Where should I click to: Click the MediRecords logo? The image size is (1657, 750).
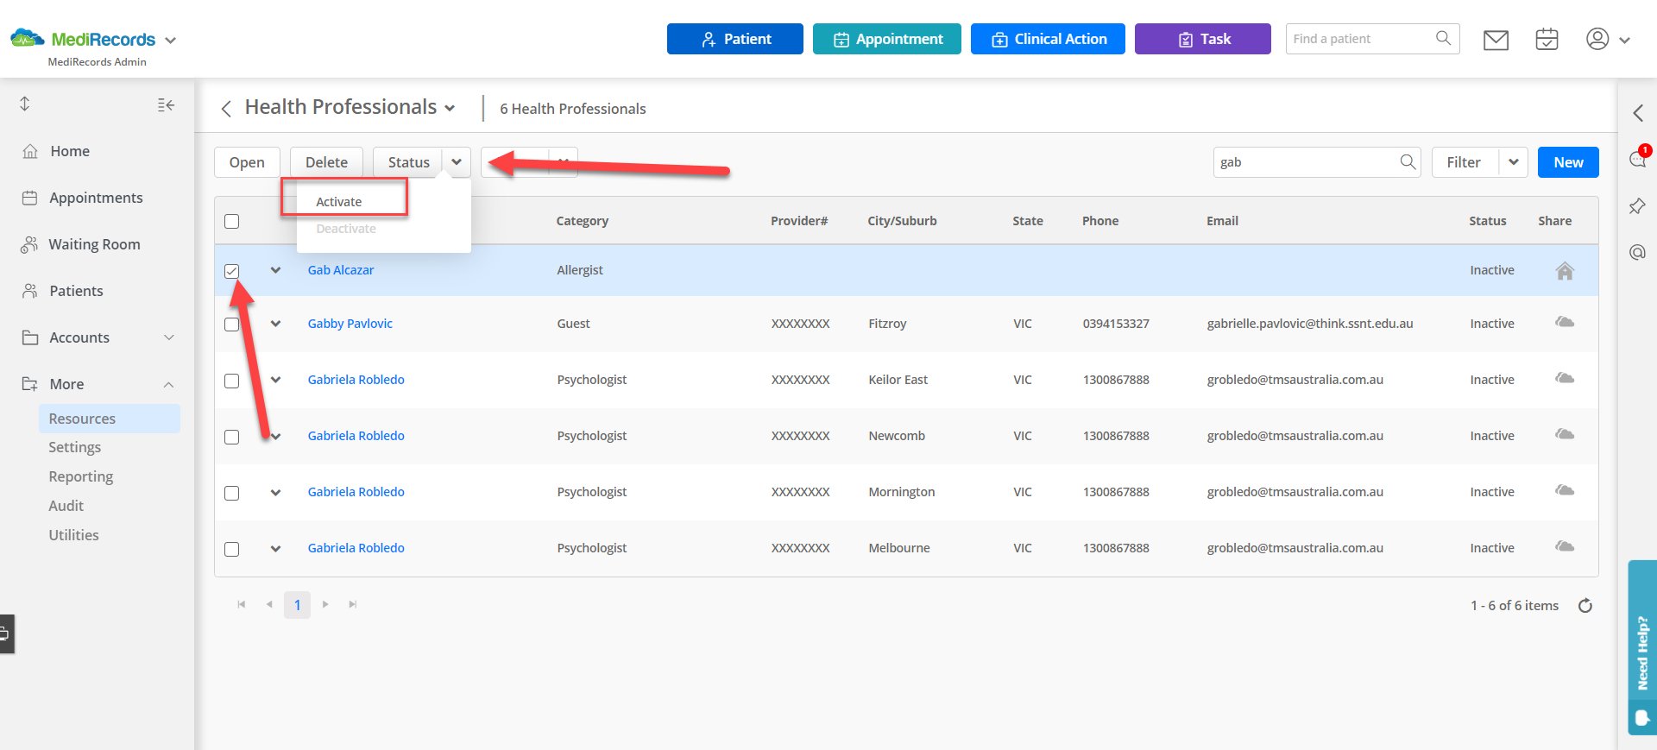pyautogui.click(x=83, y=39)
